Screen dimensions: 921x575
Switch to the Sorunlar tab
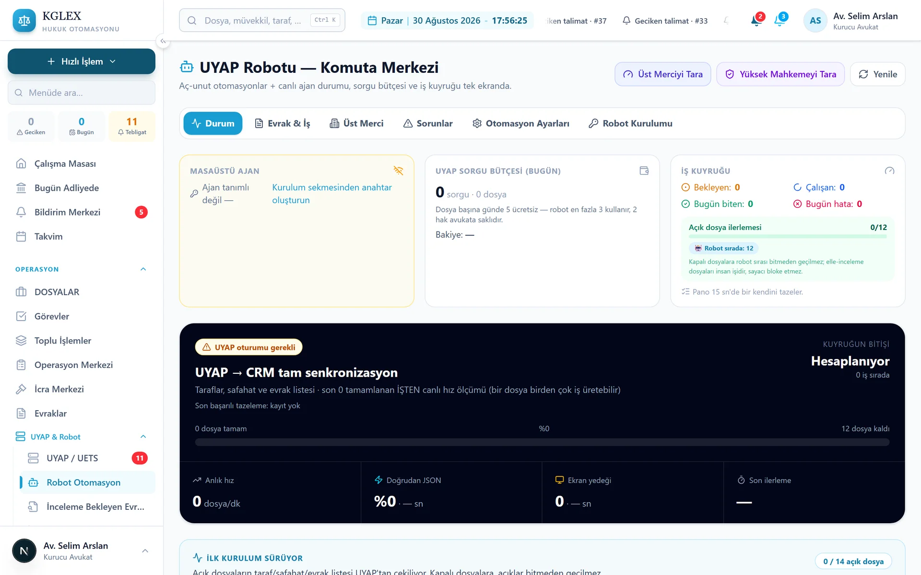428,124
